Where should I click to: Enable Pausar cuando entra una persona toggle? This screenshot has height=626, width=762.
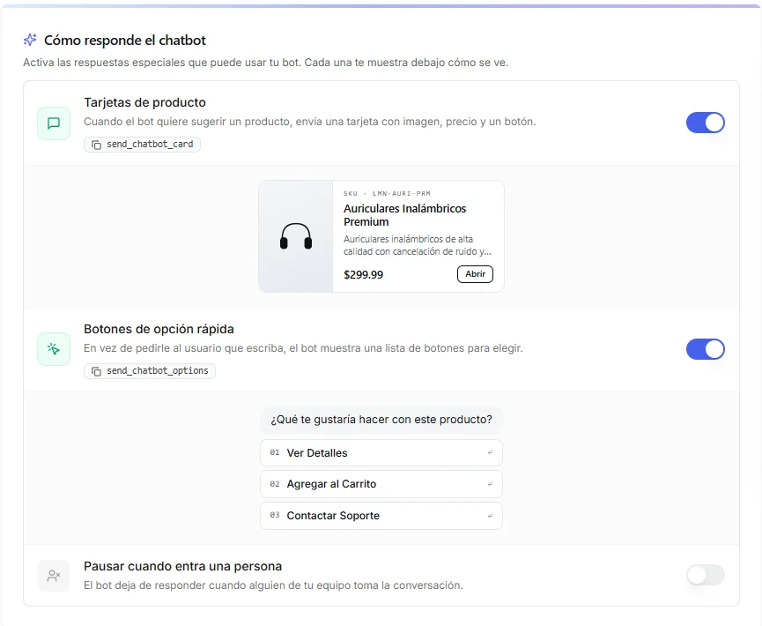click(705, 576)
